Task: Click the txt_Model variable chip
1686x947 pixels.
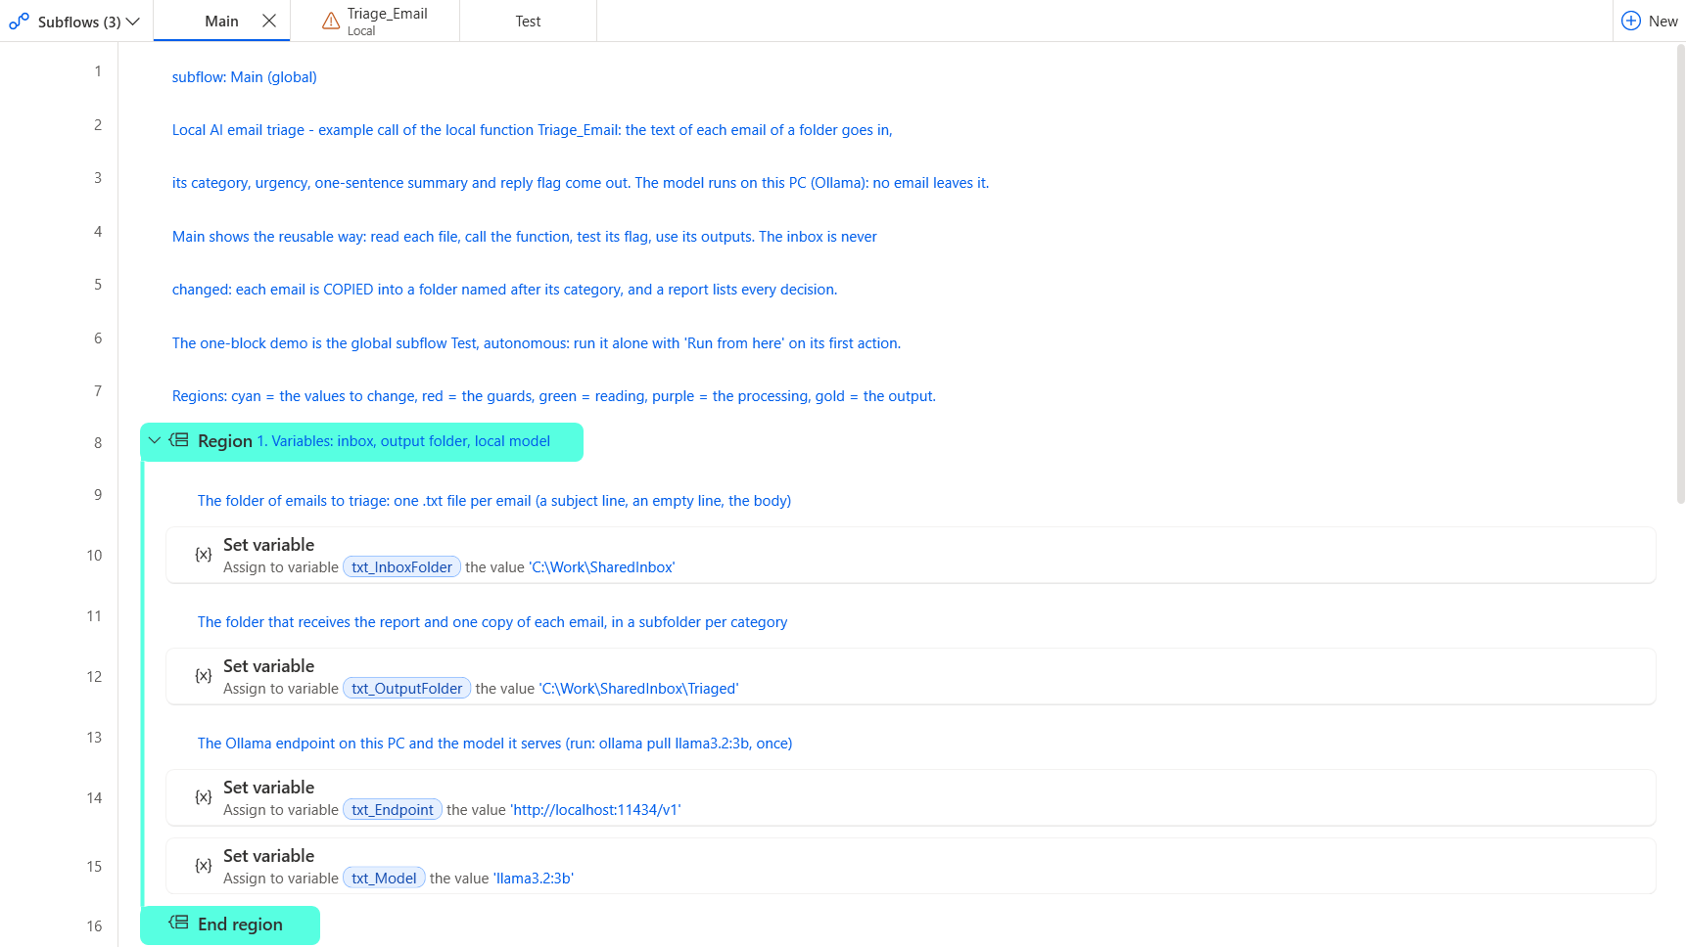Action: [384, 879]
